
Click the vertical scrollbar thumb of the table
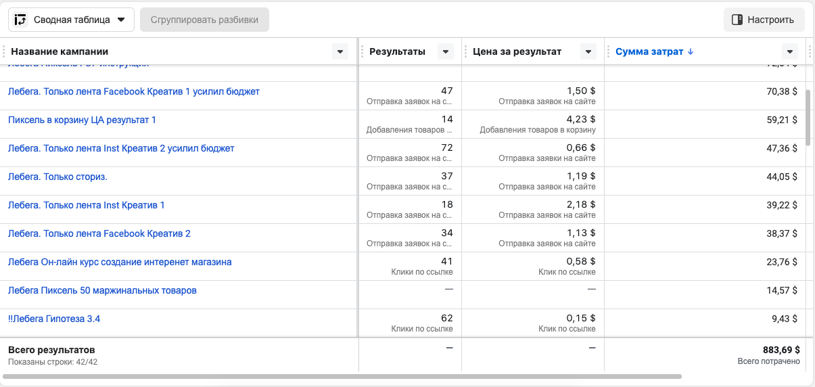(808, 116)
